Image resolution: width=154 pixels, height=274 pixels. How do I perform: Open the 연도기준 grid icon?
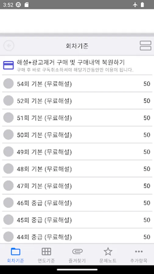tap(46, 252)
